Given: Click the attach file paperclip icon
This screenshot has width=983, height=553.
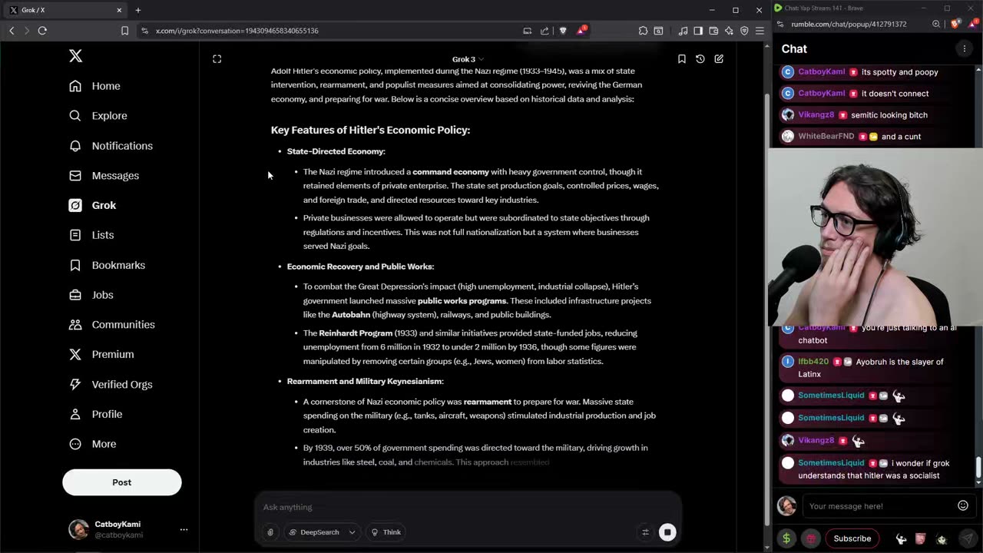Looking at the screenshot, I should pos(270,532).
